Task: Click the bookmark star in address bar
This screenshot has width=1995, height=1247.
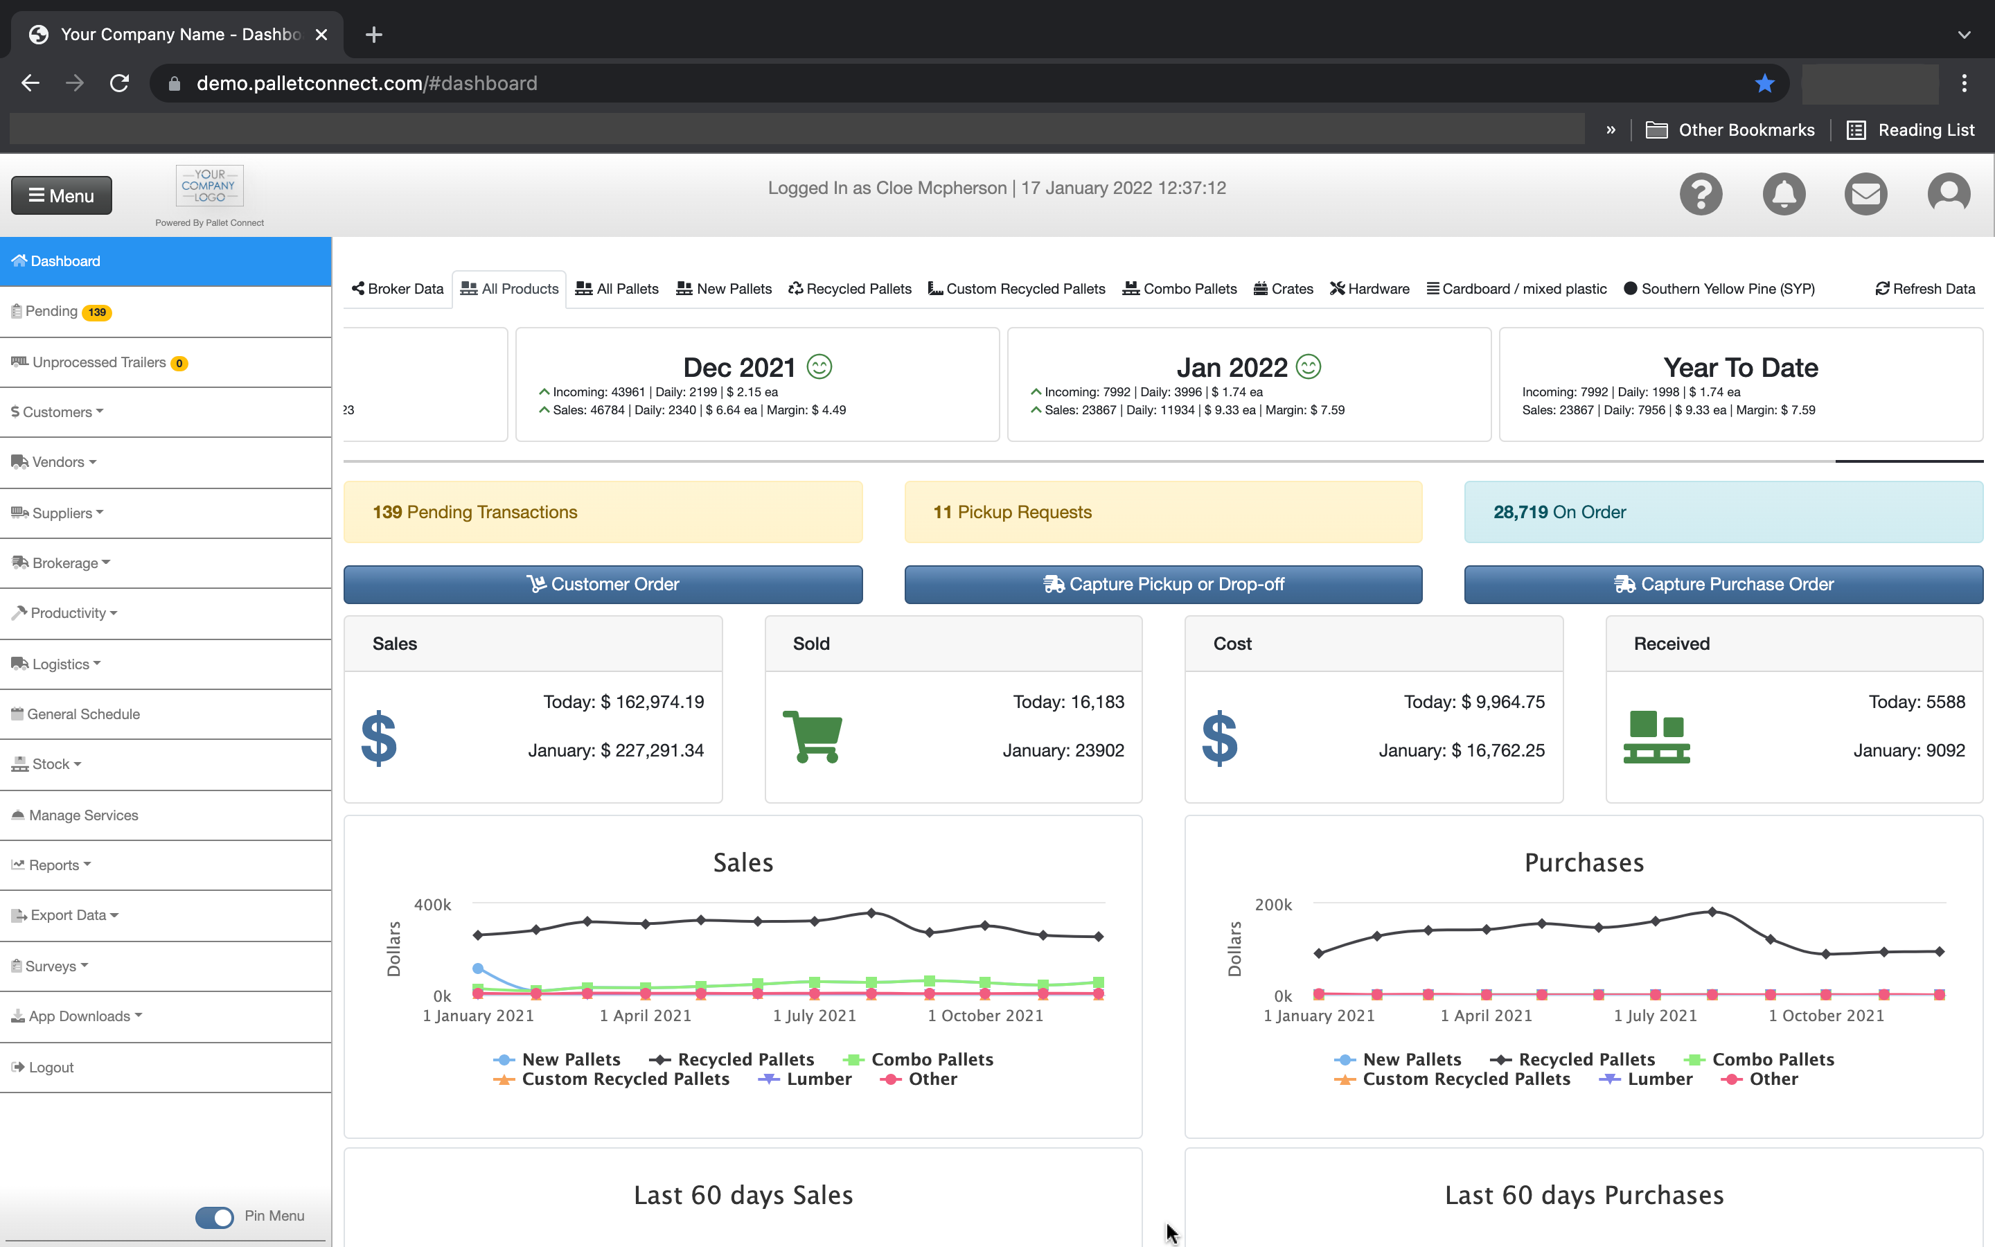Action: pyautogui.click(x=1764, y=82)
